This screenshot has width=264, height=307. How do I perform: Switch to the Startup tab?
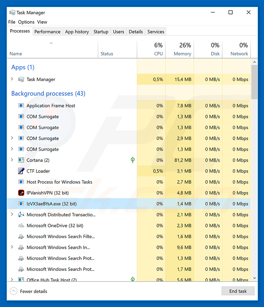coord(101,32)
